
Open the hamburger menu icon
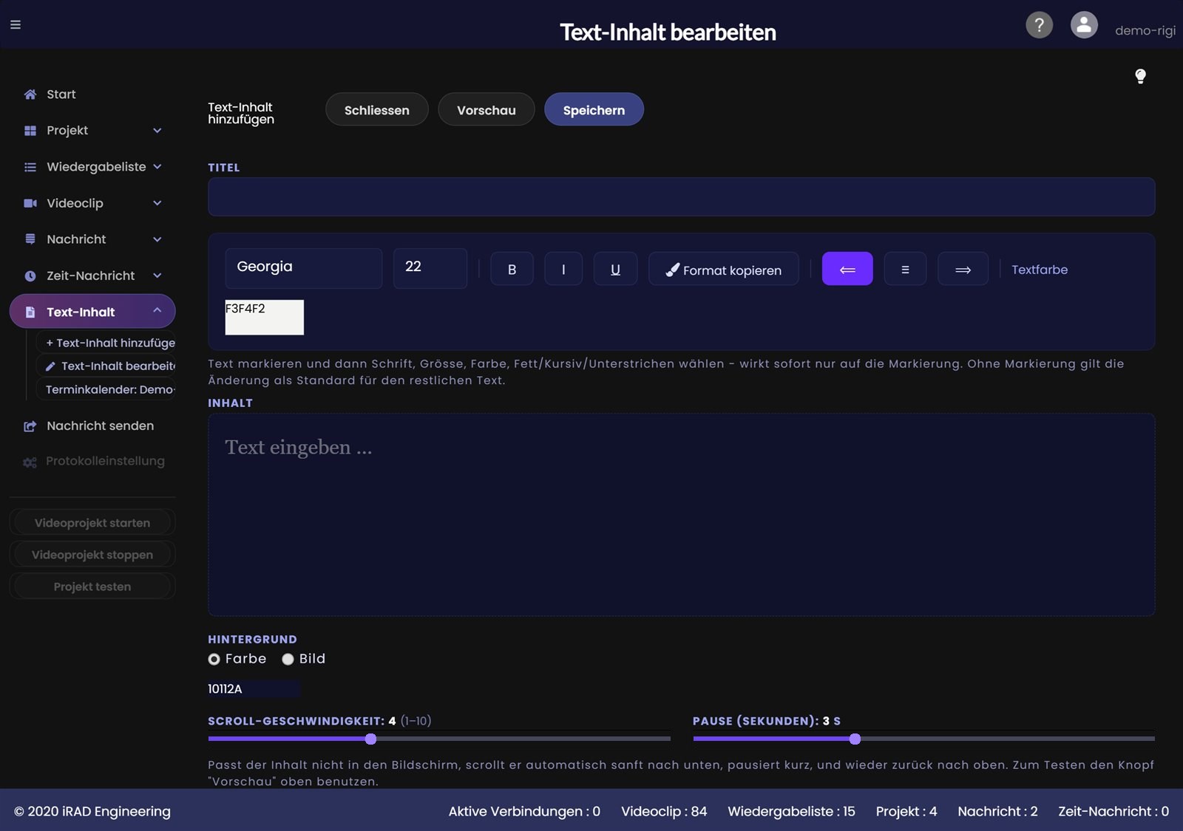point(16,24)
